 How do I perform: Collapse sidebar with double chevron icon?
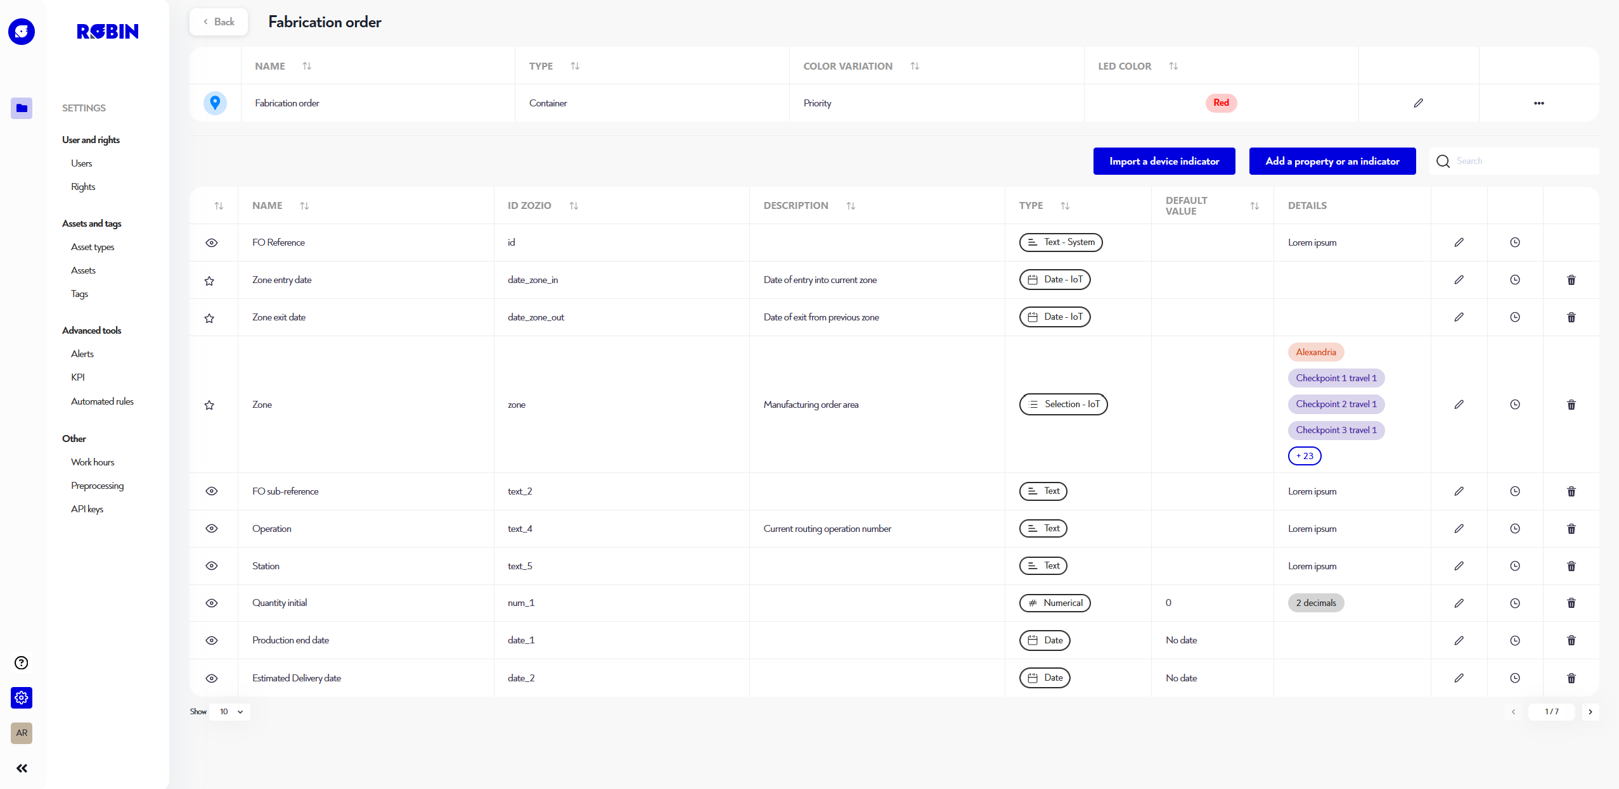[x=22, y=768]
